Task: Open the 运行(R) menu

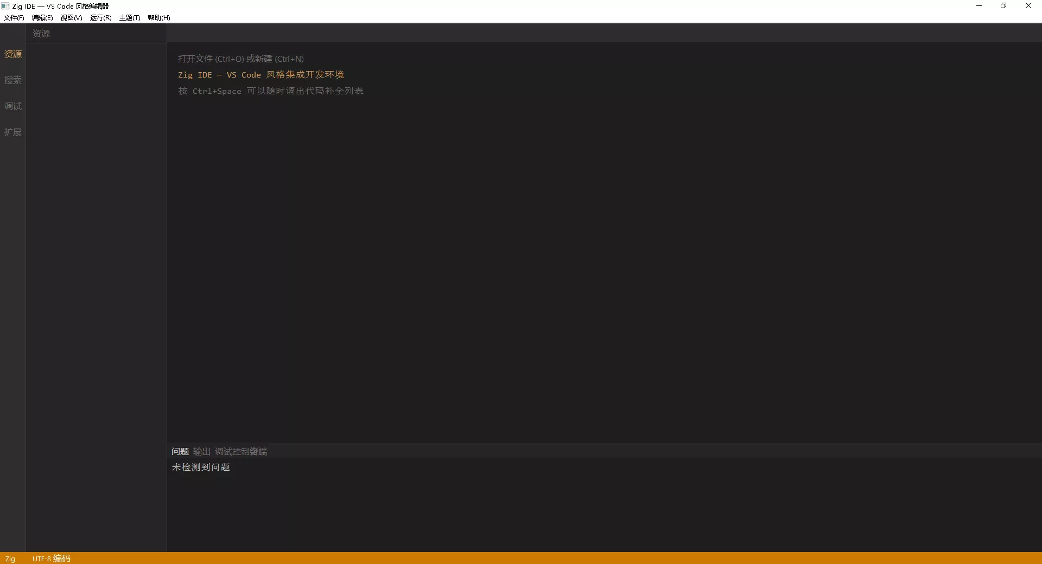Action: tap(100, 18)
